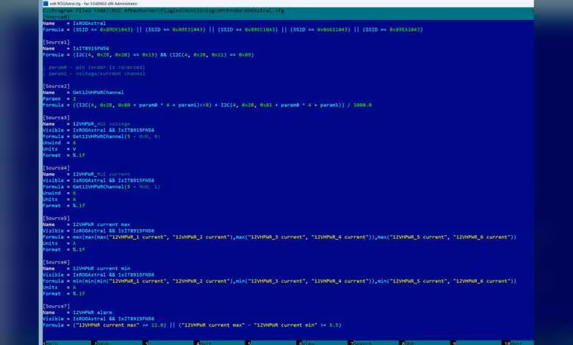Image resolution: width=573 pixels, height=345 pixels.
Task: Select the [Source7] section header
Action: click(x=56, y=306)
